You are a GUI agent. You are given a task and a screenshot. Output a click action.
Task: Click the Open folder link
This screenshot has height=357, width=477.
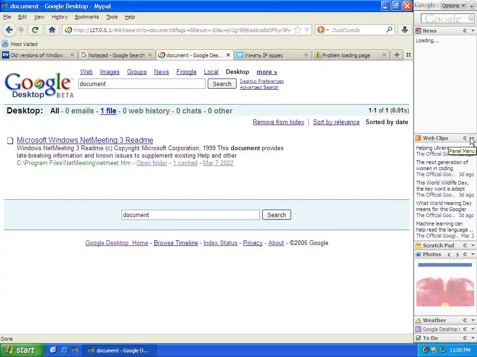(152, 163)
